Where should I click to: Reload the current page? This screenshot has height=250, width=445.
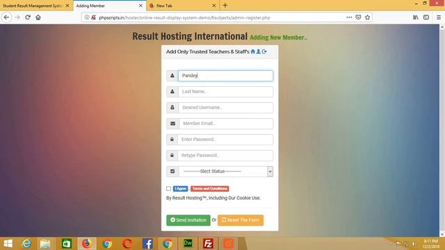pyautogui.click(x=28, y=17)
